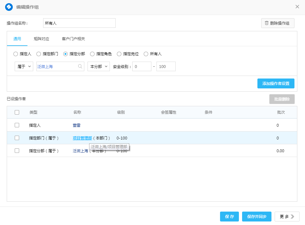Select the 所有人 radio option
This screenshot has width=305, height=225.
tap(146, 54)
